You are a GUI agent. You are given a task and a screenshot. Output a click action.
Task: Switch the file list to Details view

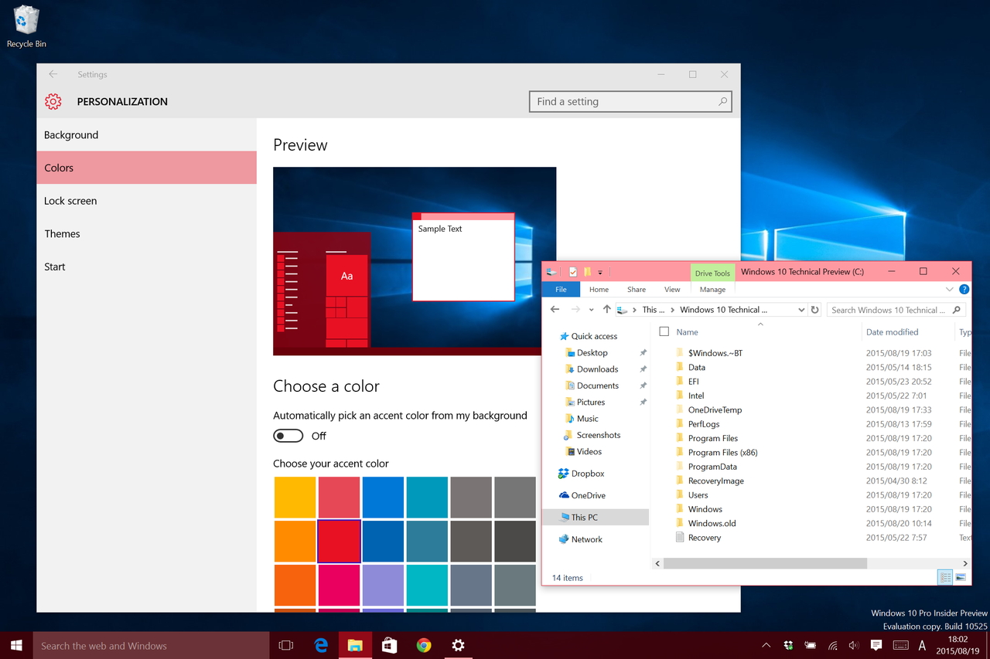coord(944,576)
